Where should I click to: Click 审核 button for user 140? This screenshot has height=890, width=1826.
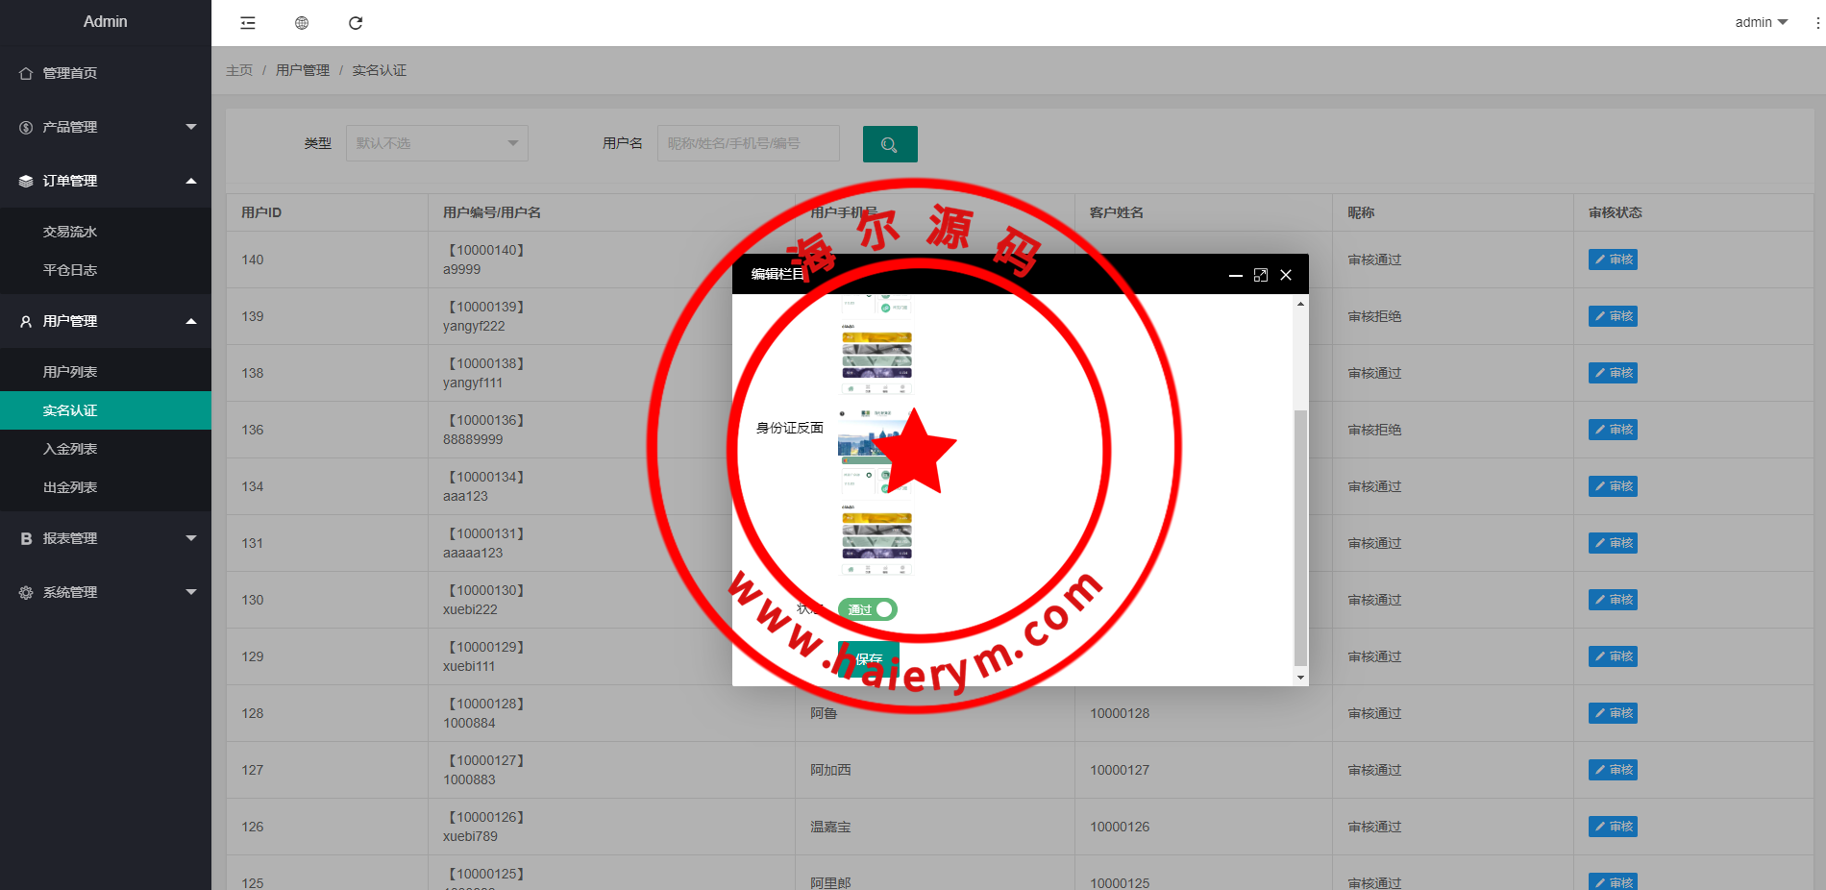pyautogui.click(x=1613, y=260)
